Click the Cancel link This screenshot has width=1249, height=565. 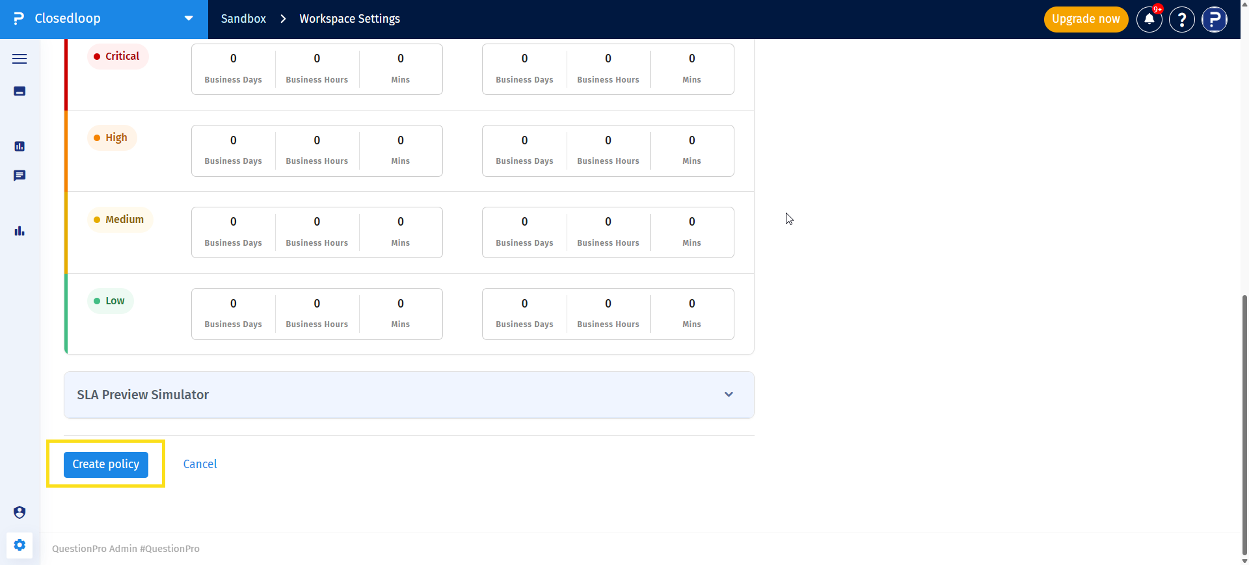[200, 464]
